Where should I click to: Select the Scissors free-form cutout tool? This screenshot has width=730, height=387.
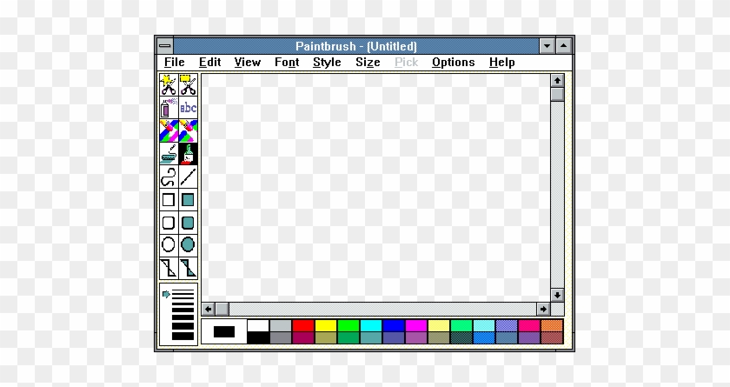click(169, 84)
